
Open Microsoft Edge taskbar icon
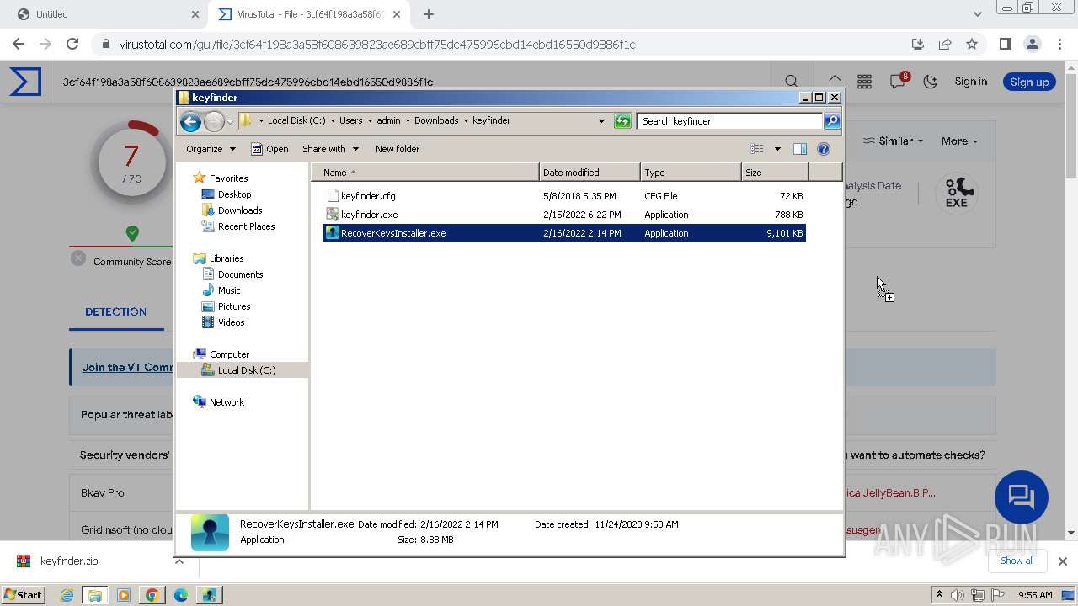pyautogui.click(x=180, y=595)
